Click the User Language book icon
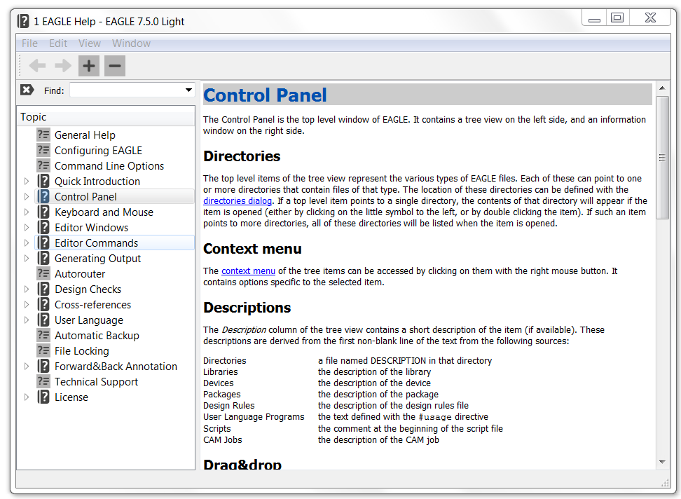The width and height of the screenshot is (681, 499). pos(43,320)
